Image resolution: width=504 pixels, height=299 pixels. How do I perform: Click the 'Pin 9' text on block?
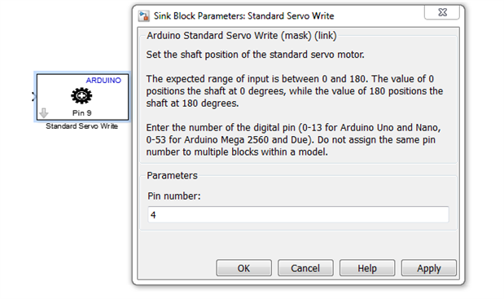(81, 113)
